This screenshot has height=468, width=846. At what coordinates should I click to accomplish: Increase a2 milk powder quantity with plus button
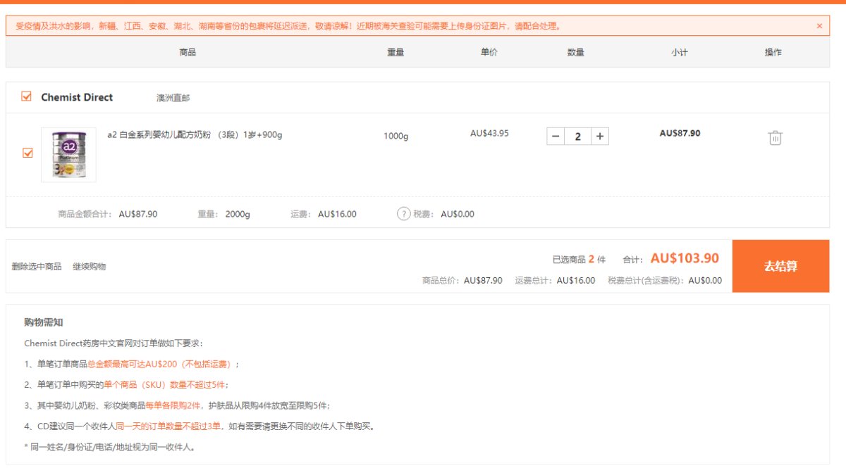pyautogui.click(x=600, y=137)
